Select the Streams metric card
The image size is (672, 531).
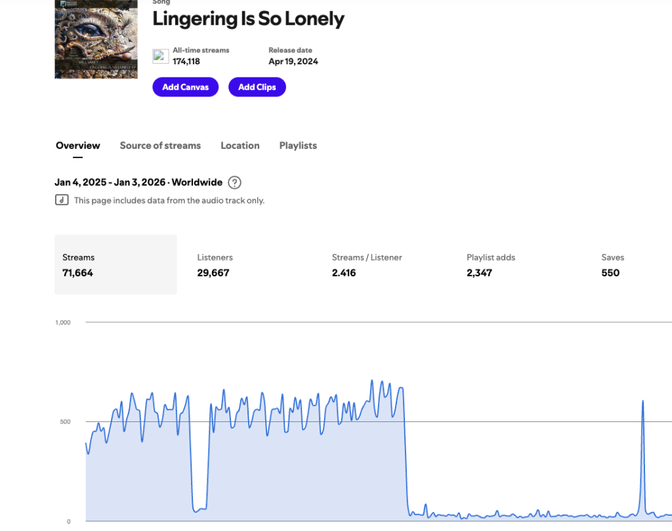[x=115, y=265]
